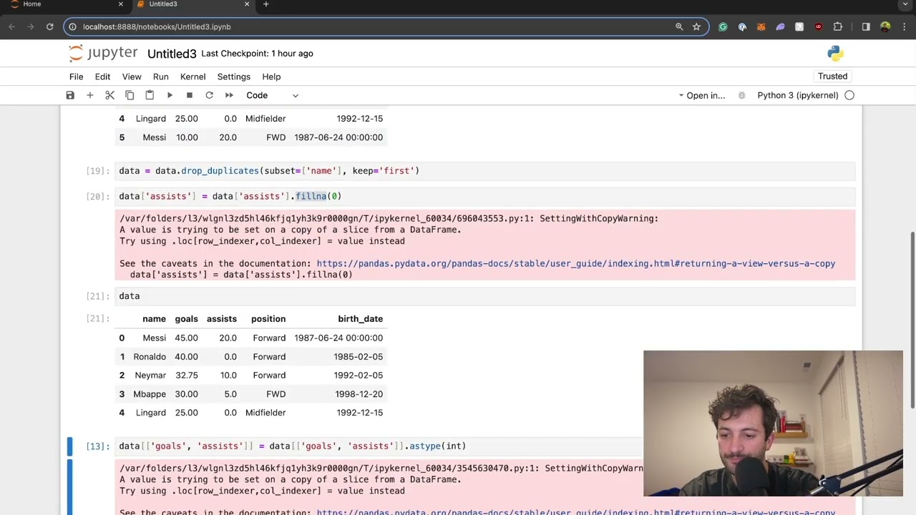Image resolution: width=916 pixels, height=515 pixels.
Task: Open the first pandas documentation link in cell 20 output
Action: tap(576, 263)
